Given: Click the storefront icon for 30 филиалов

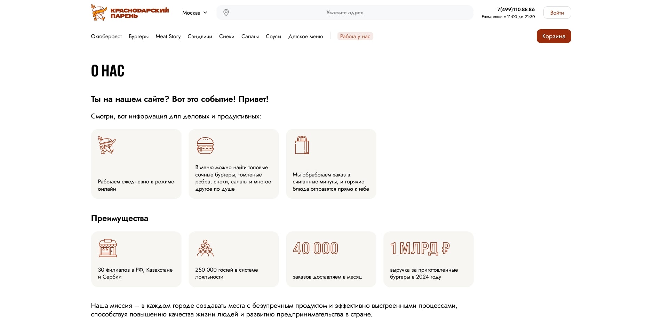Looking at the screenshot, I should (108, 248).
